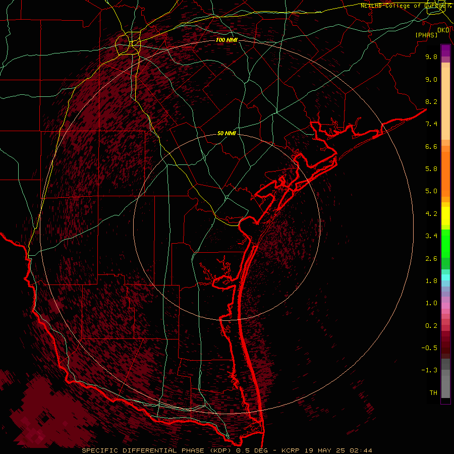Click the NEXLAB-College of DuPage credit text

(x=406, y=6)
